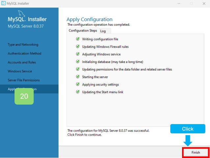Select 'Initializing database (may take a long time)' text
The width and height of the screenshot is (210, 158).
(x=113, y=62)
